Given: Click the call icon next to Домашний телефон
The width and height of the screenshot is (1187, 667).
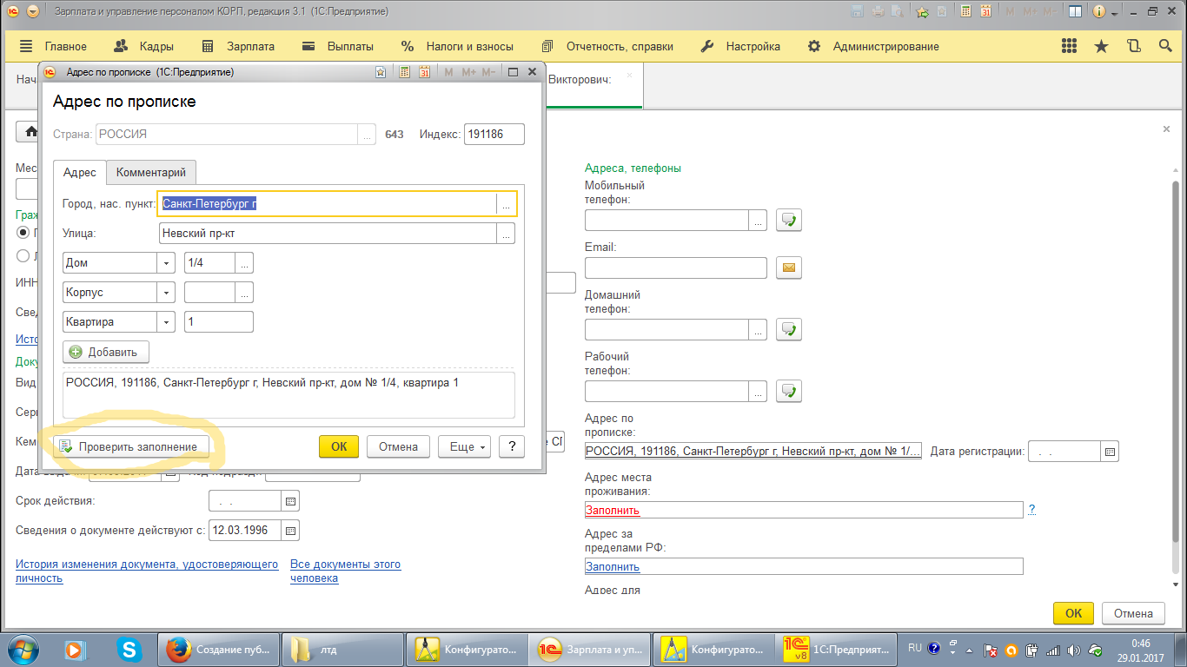Looking at the screenshot, I should (x=789, y=329).
